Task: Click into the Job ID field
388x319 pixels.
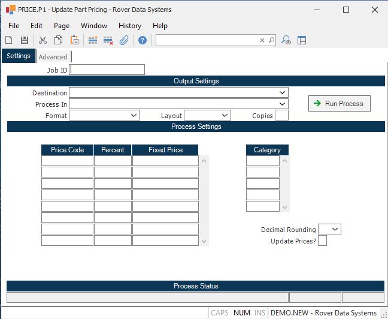Action: click(x=108, y=70)
